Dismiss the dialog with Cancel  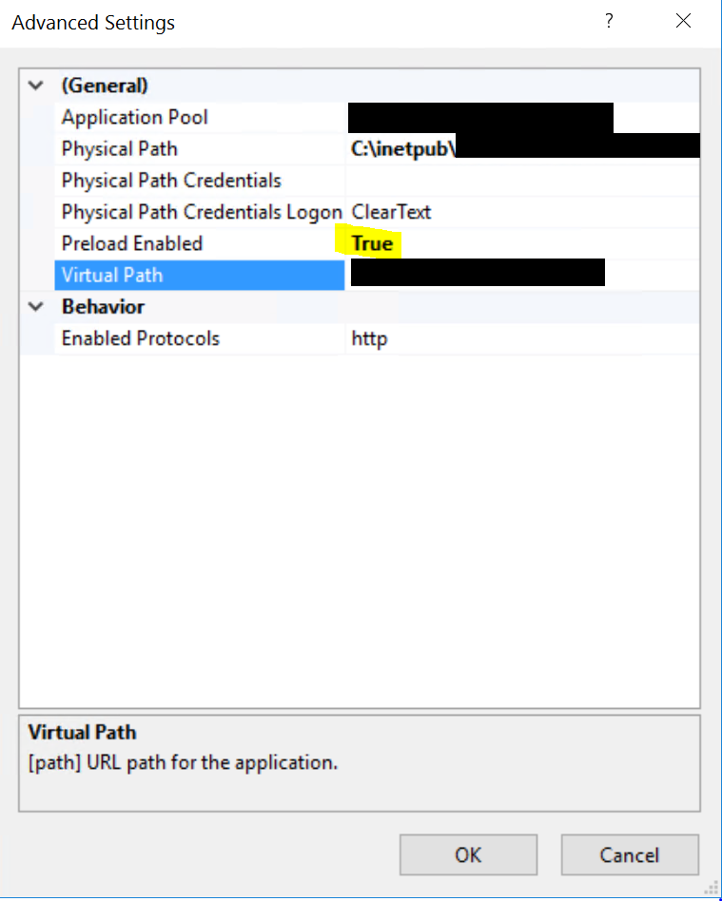coord(630,855)
